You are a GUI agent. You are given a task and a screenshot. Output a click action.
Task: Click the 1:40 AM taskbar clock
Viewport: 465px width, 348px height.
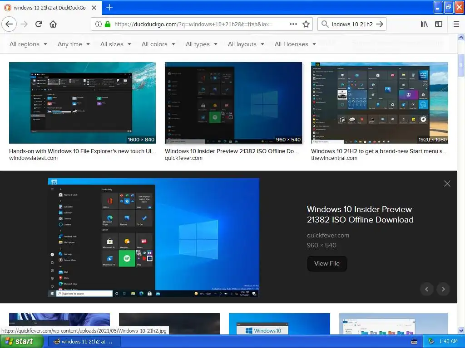448,342
